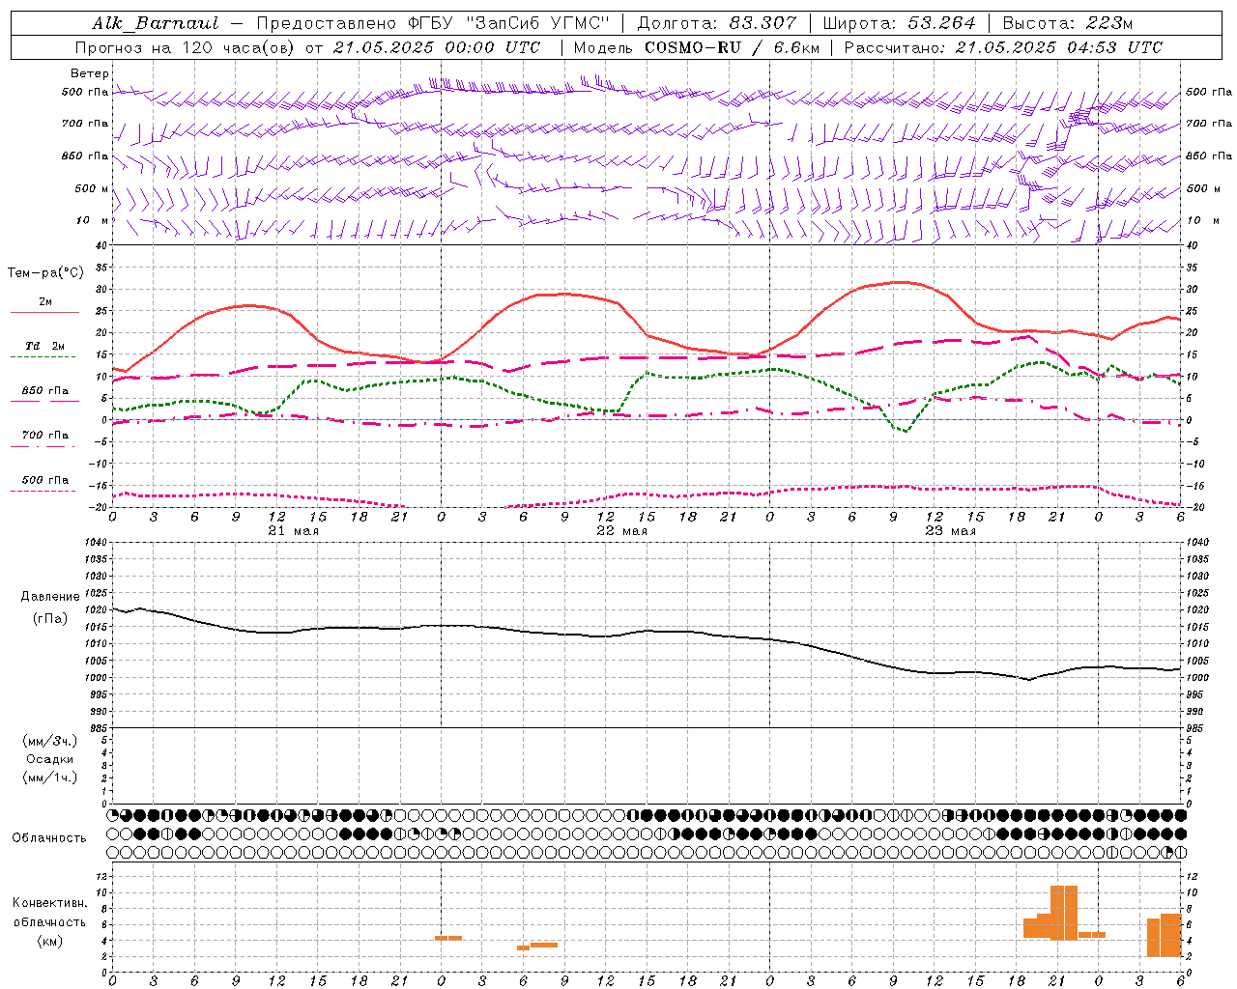Click the '22 мая' date label
The width and height of the screenshot is (1237, 989).
point(622,531)
